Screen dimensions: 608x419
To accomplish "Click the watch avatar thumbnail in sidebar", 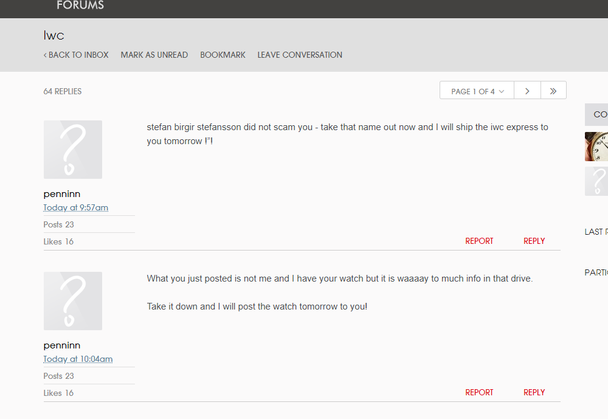I will [x=596, y=147].
